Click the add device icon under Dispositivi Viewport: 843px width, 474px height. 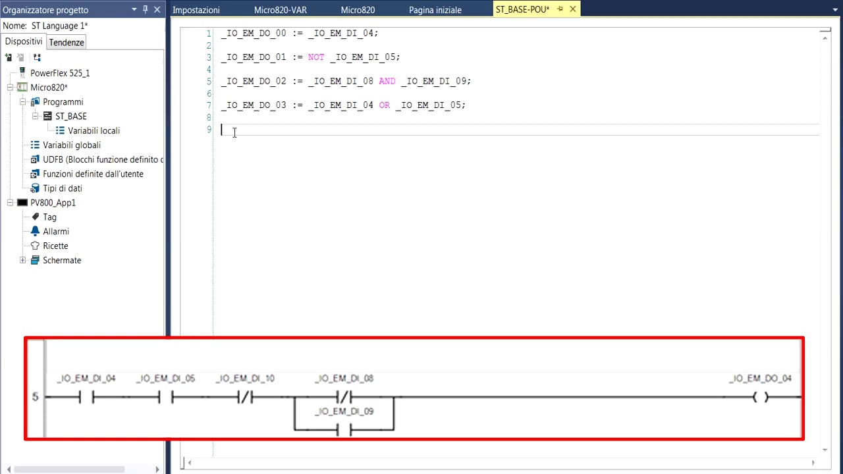9,58
